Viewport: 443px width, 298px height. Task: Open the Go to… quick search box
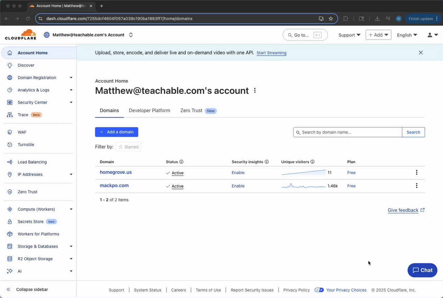click(x=305, y=35)
